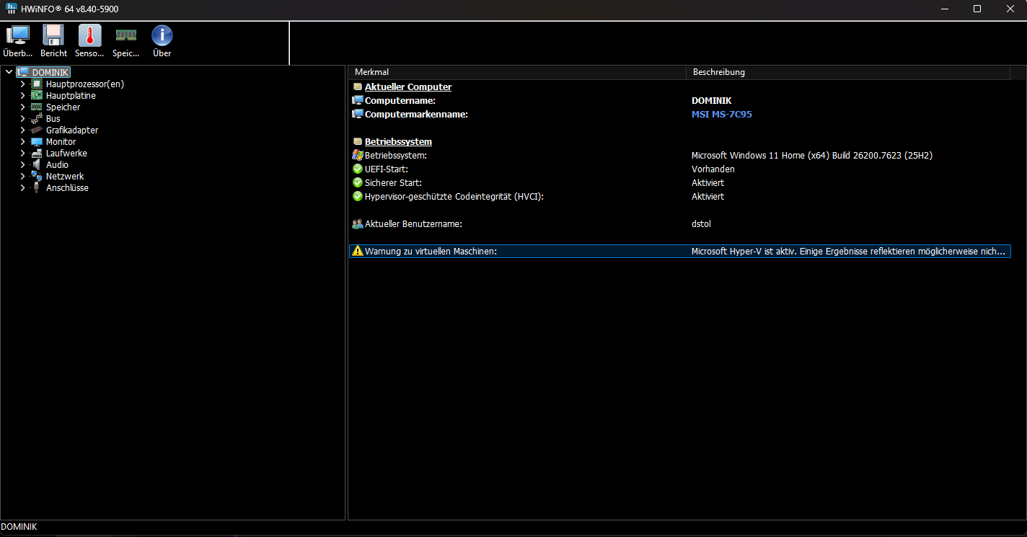Expand the Monitor tree node
1027x537 pixels.
coord(22,142)
